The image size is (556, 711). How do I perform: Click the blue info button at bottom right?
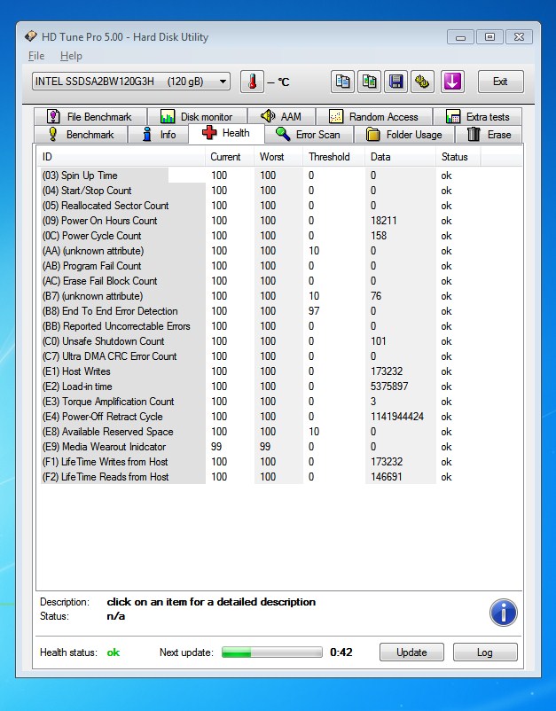[504, 613]
